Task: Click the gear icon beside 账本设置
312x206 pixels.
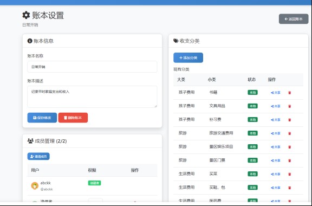Action: (26, 15)
